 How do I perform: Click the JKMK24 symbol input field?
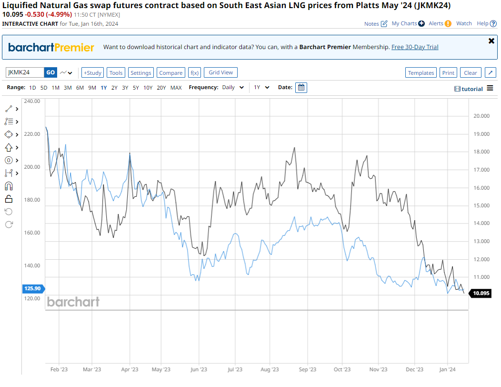pos(25,72)
